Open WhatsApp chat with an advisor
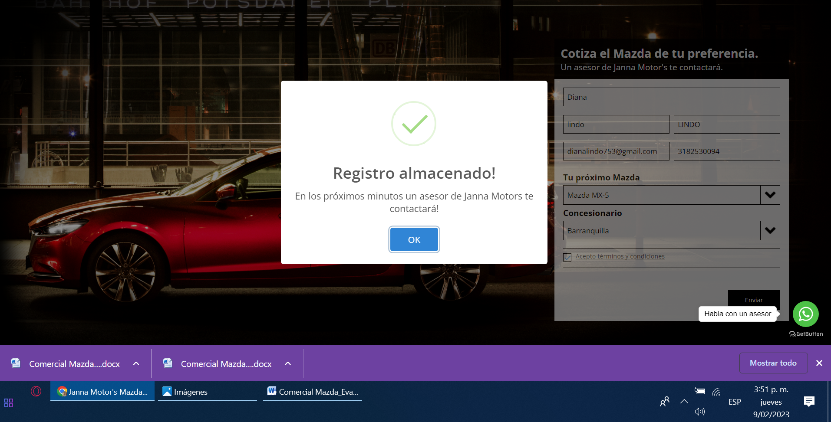 (x=805, y=314)
